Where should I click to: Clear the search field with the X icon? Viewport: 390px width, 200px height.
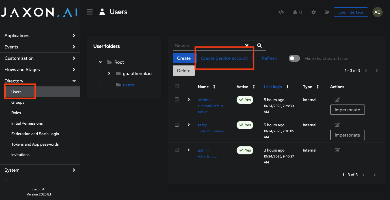pos(247,45)
